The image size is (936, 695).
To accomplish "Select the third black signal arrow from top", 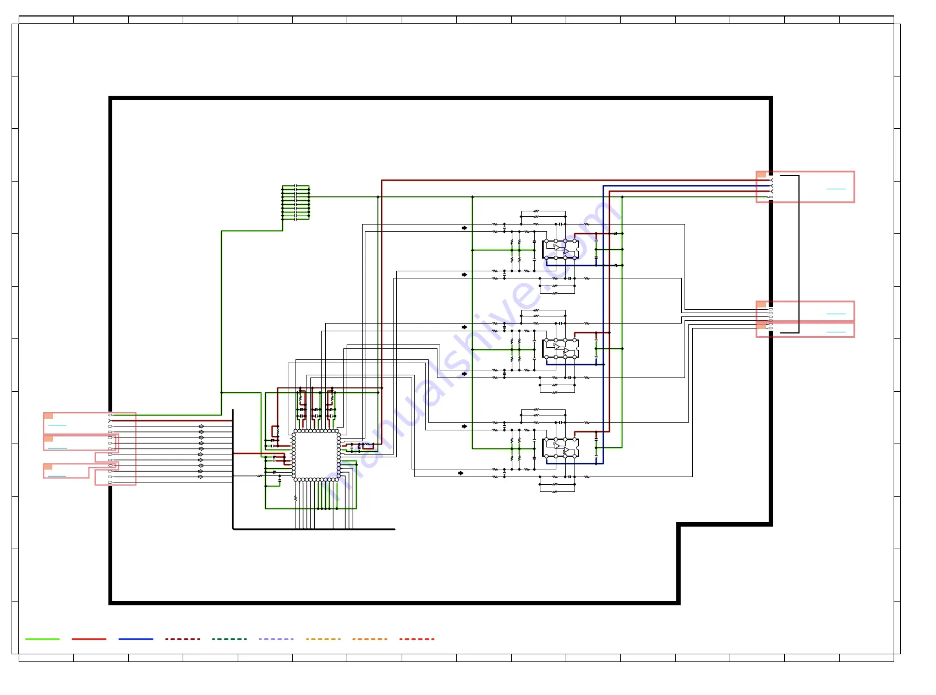I will click(464, 327).
